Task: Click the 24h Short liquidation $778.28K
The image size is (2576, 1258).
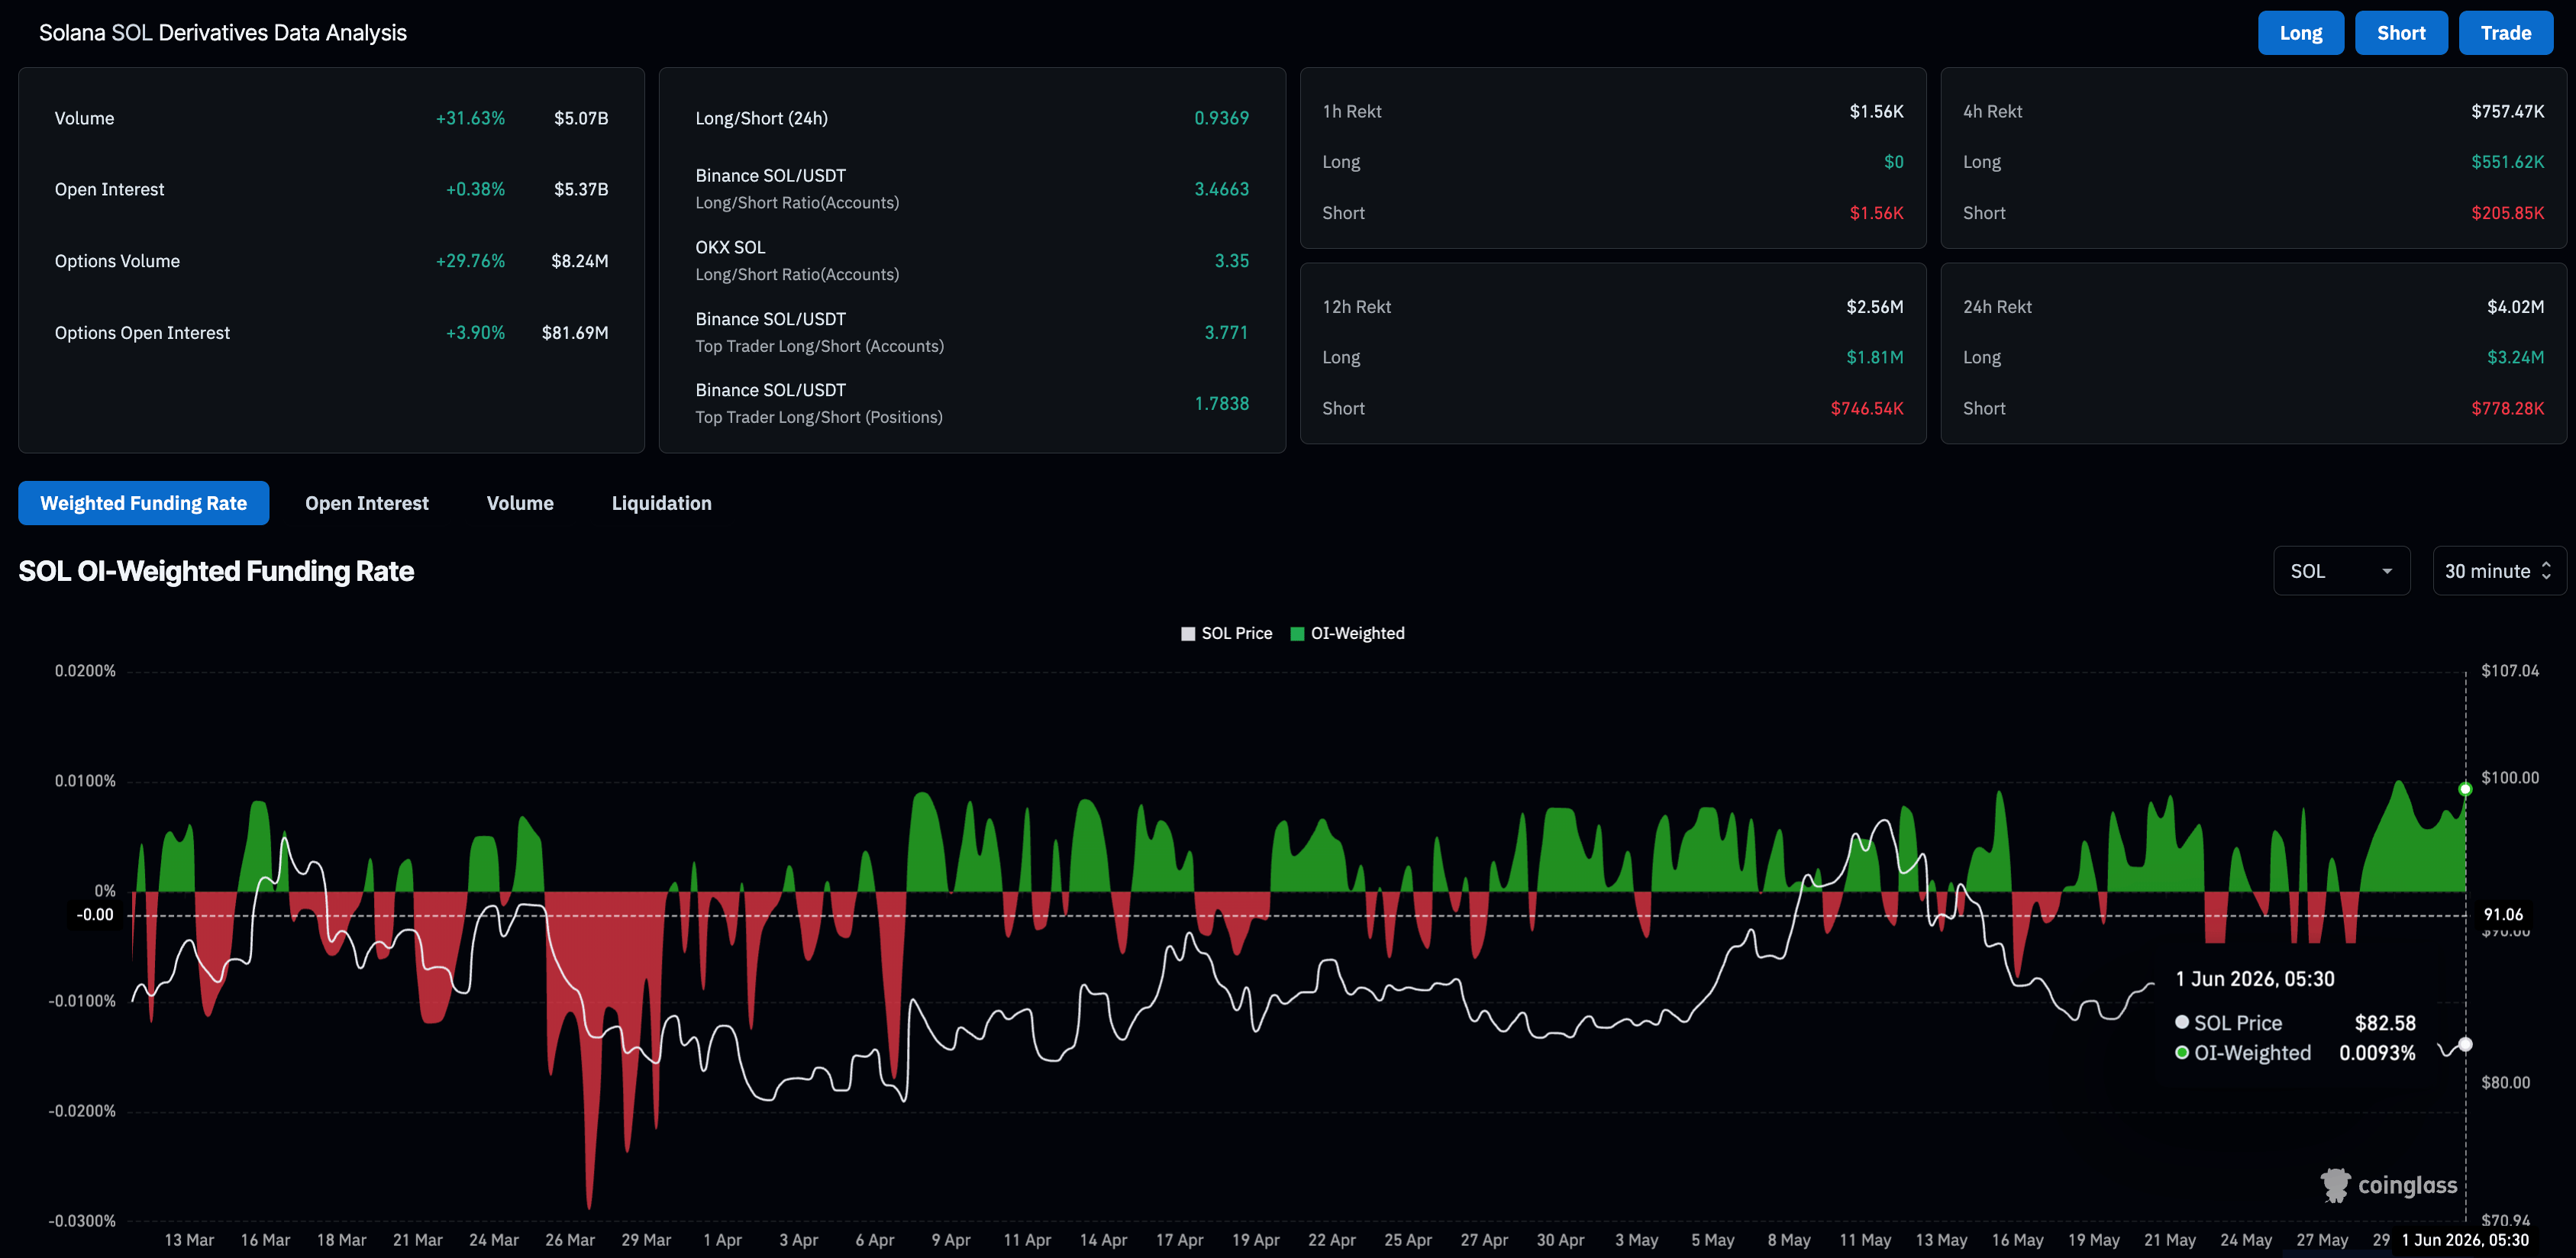Action: click(2507, 408)
